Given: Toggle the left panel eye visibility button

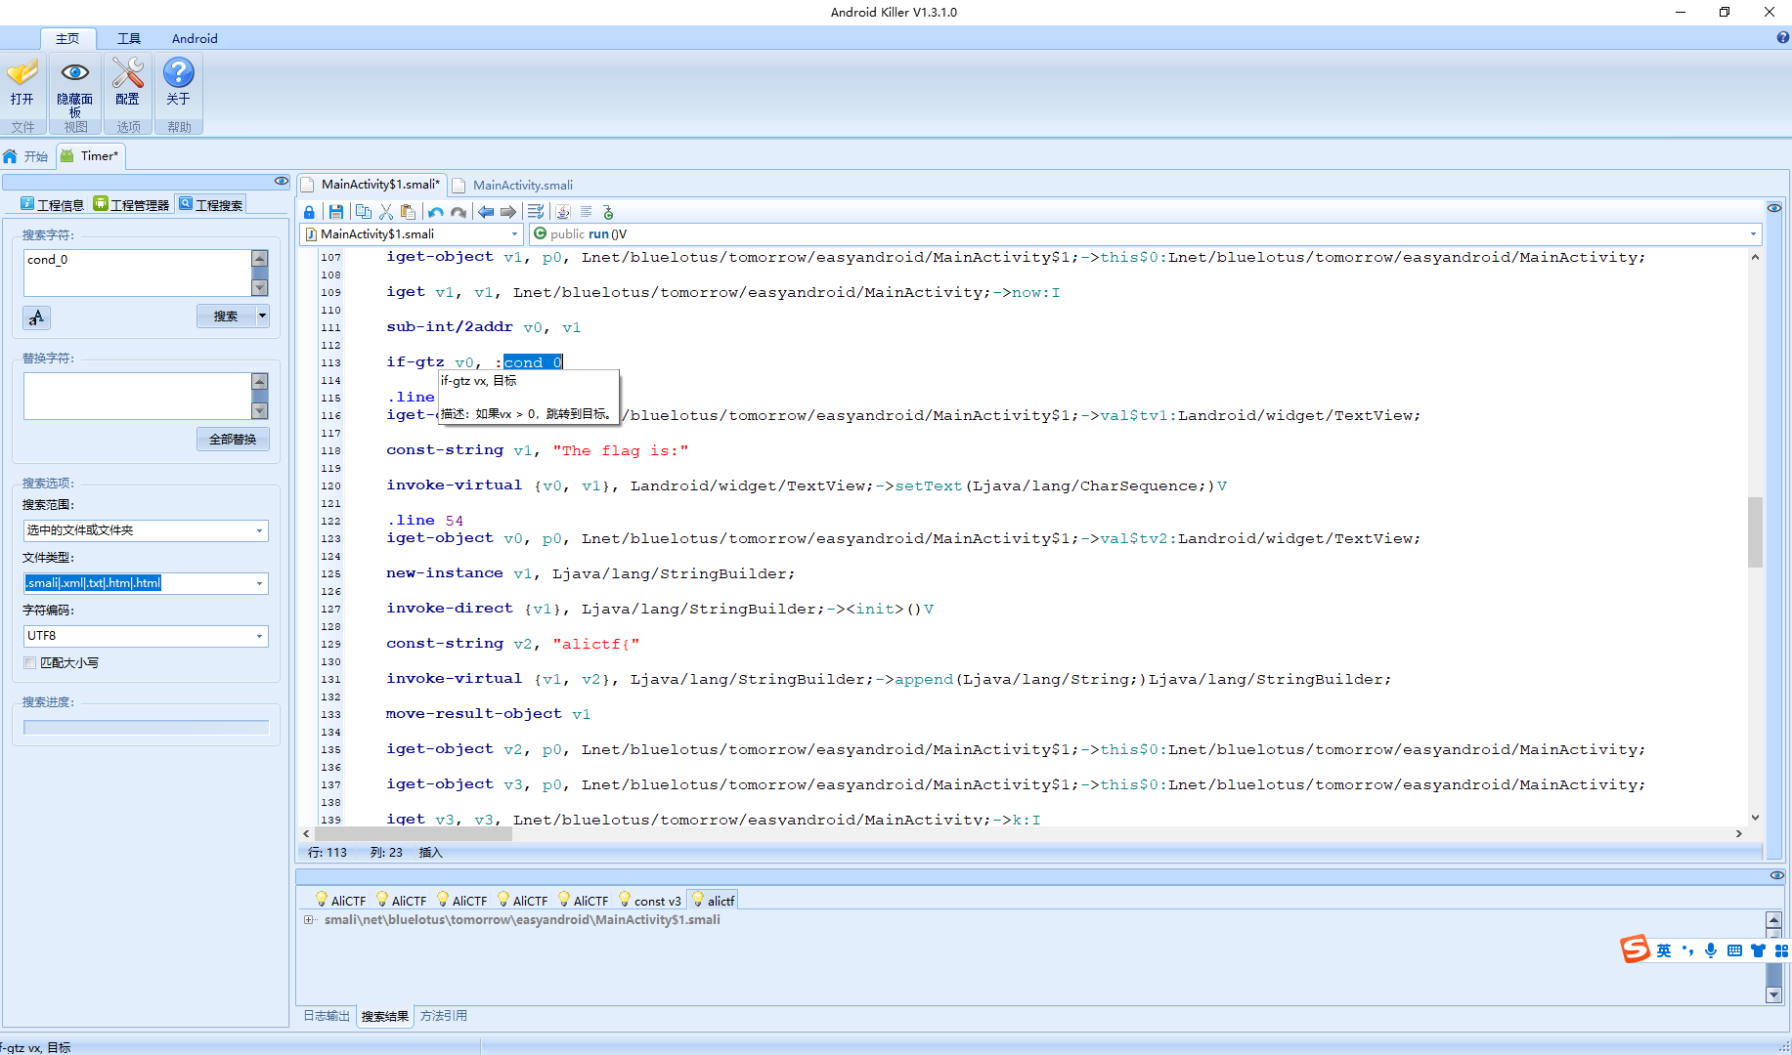Looking at the screenshot, I should 282,181.
